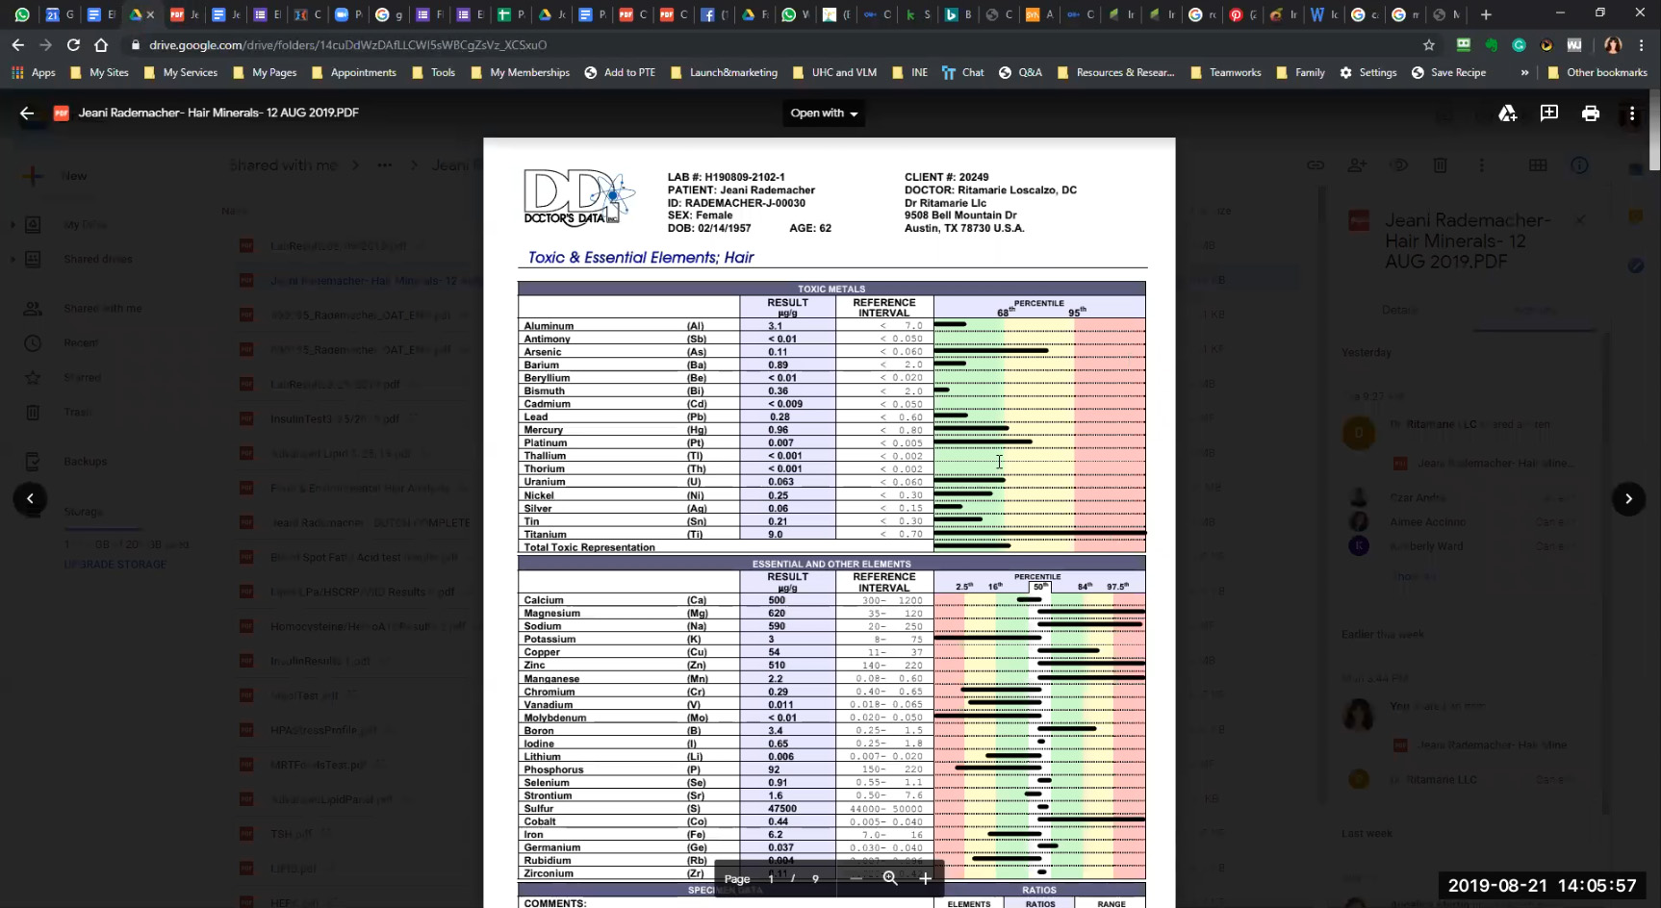Click the page's vertical scrollbar
The width and height of the screenshot is (1661, 908).
1654,130
